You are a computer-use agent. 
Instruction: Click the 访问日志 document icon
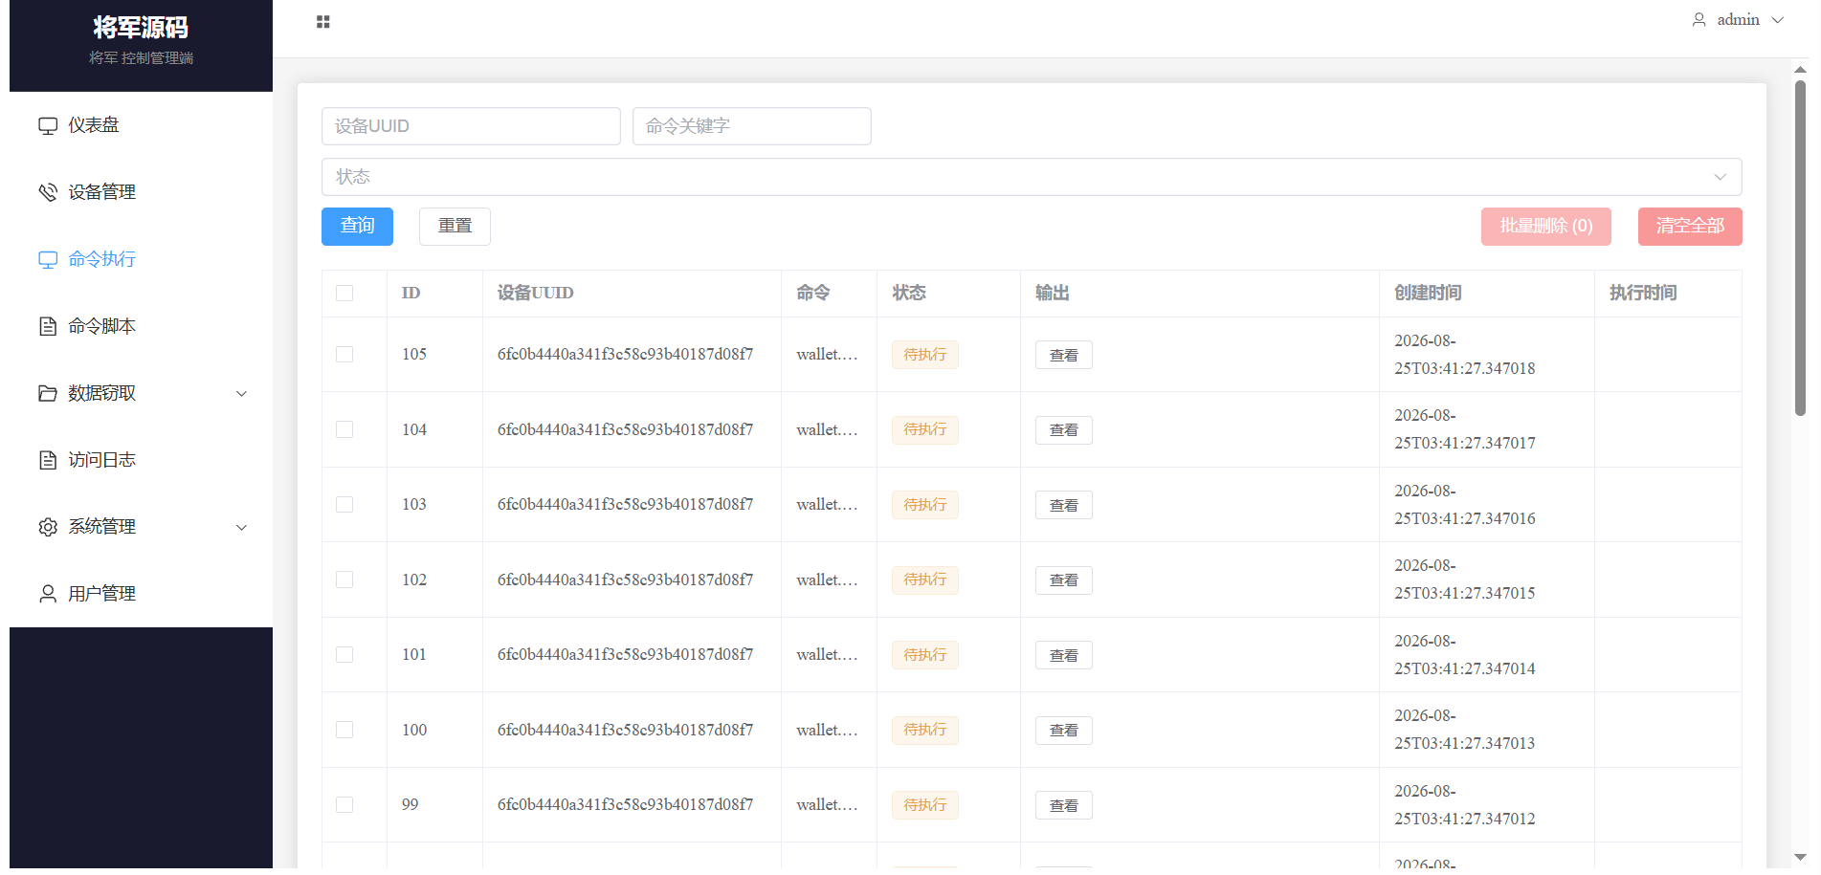click(48, 460)
